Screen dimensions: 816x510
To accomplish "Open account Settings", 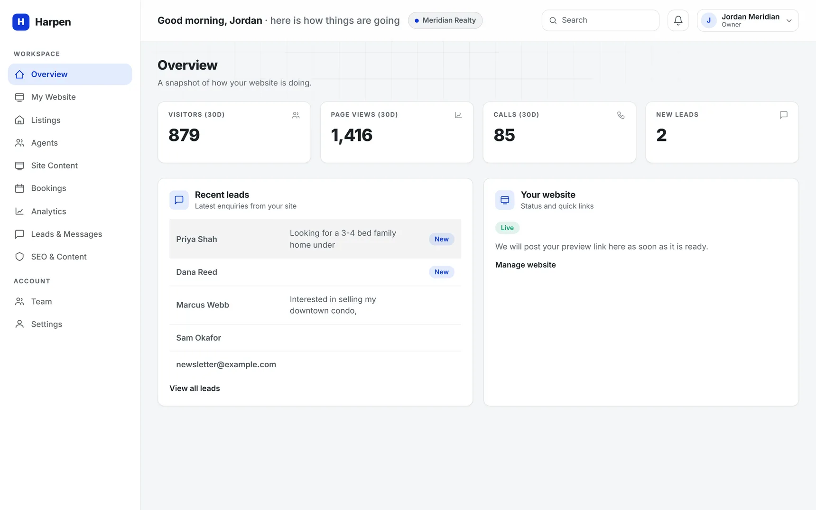I will pyautogui.click(x=70, y=324).
